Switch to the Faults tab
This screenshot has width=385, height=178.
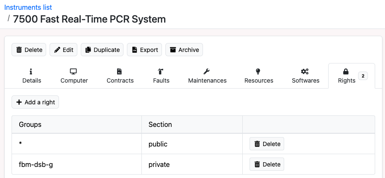162,76
